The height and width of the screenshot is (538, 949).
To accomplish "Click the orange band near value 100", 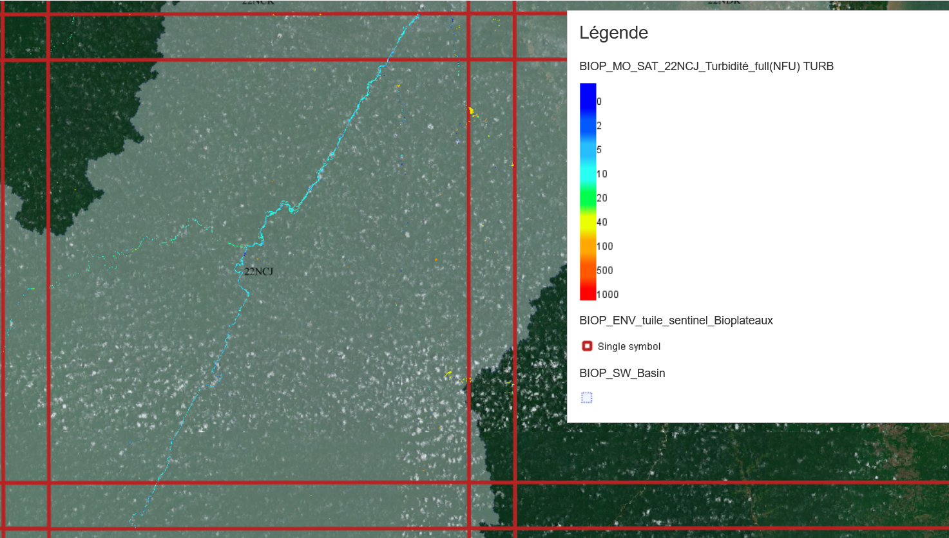I will tap(588, 246).
